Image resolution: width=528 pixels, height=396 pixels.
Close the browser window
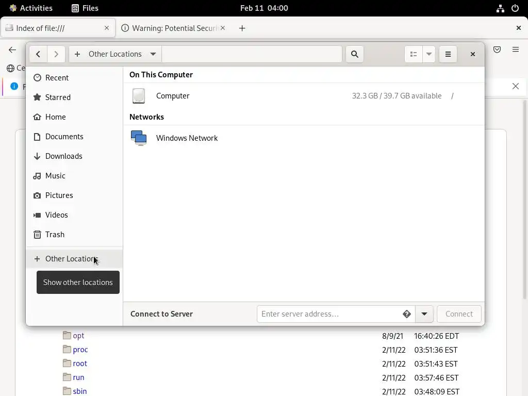tap(519, 28)
